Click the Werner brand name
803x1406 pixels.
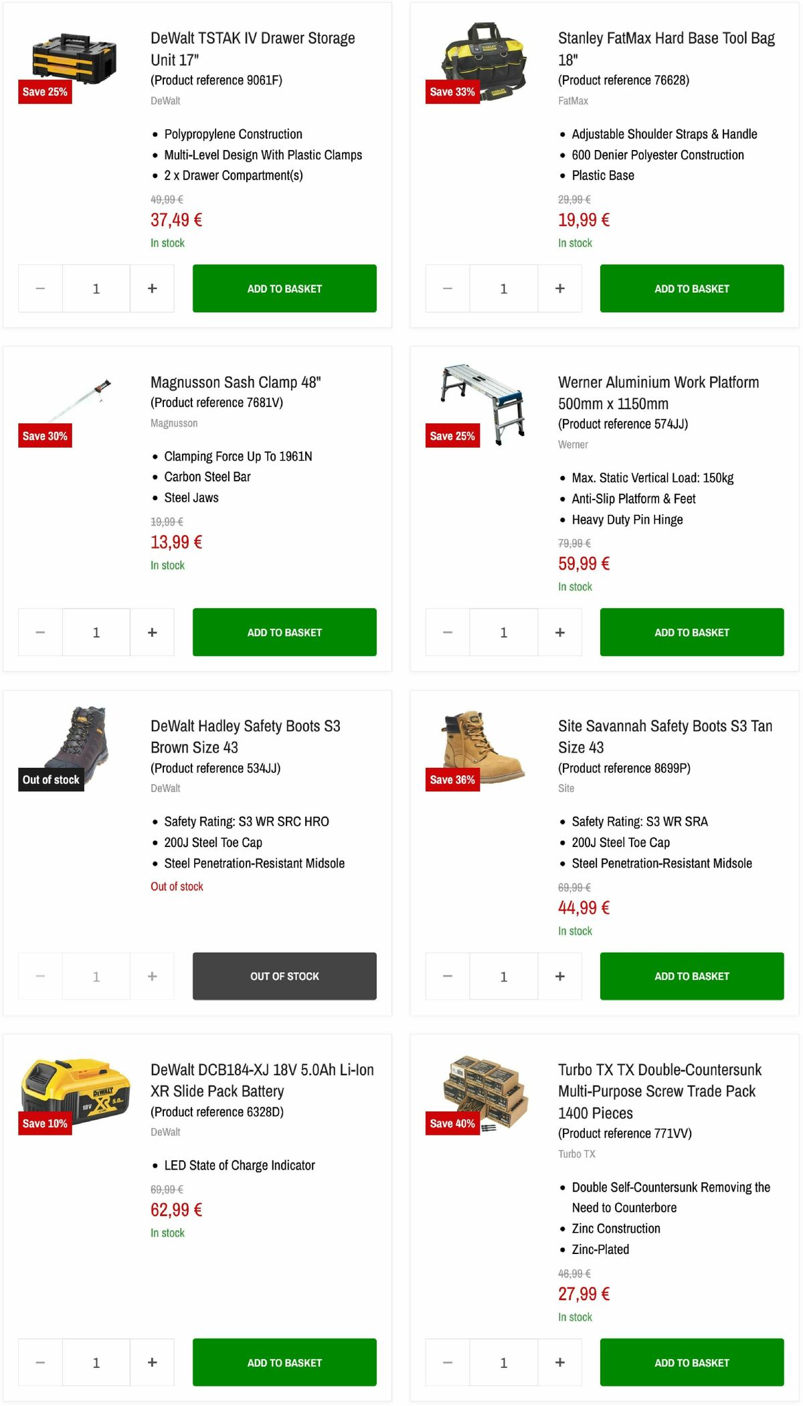click(x=573, y=445)
